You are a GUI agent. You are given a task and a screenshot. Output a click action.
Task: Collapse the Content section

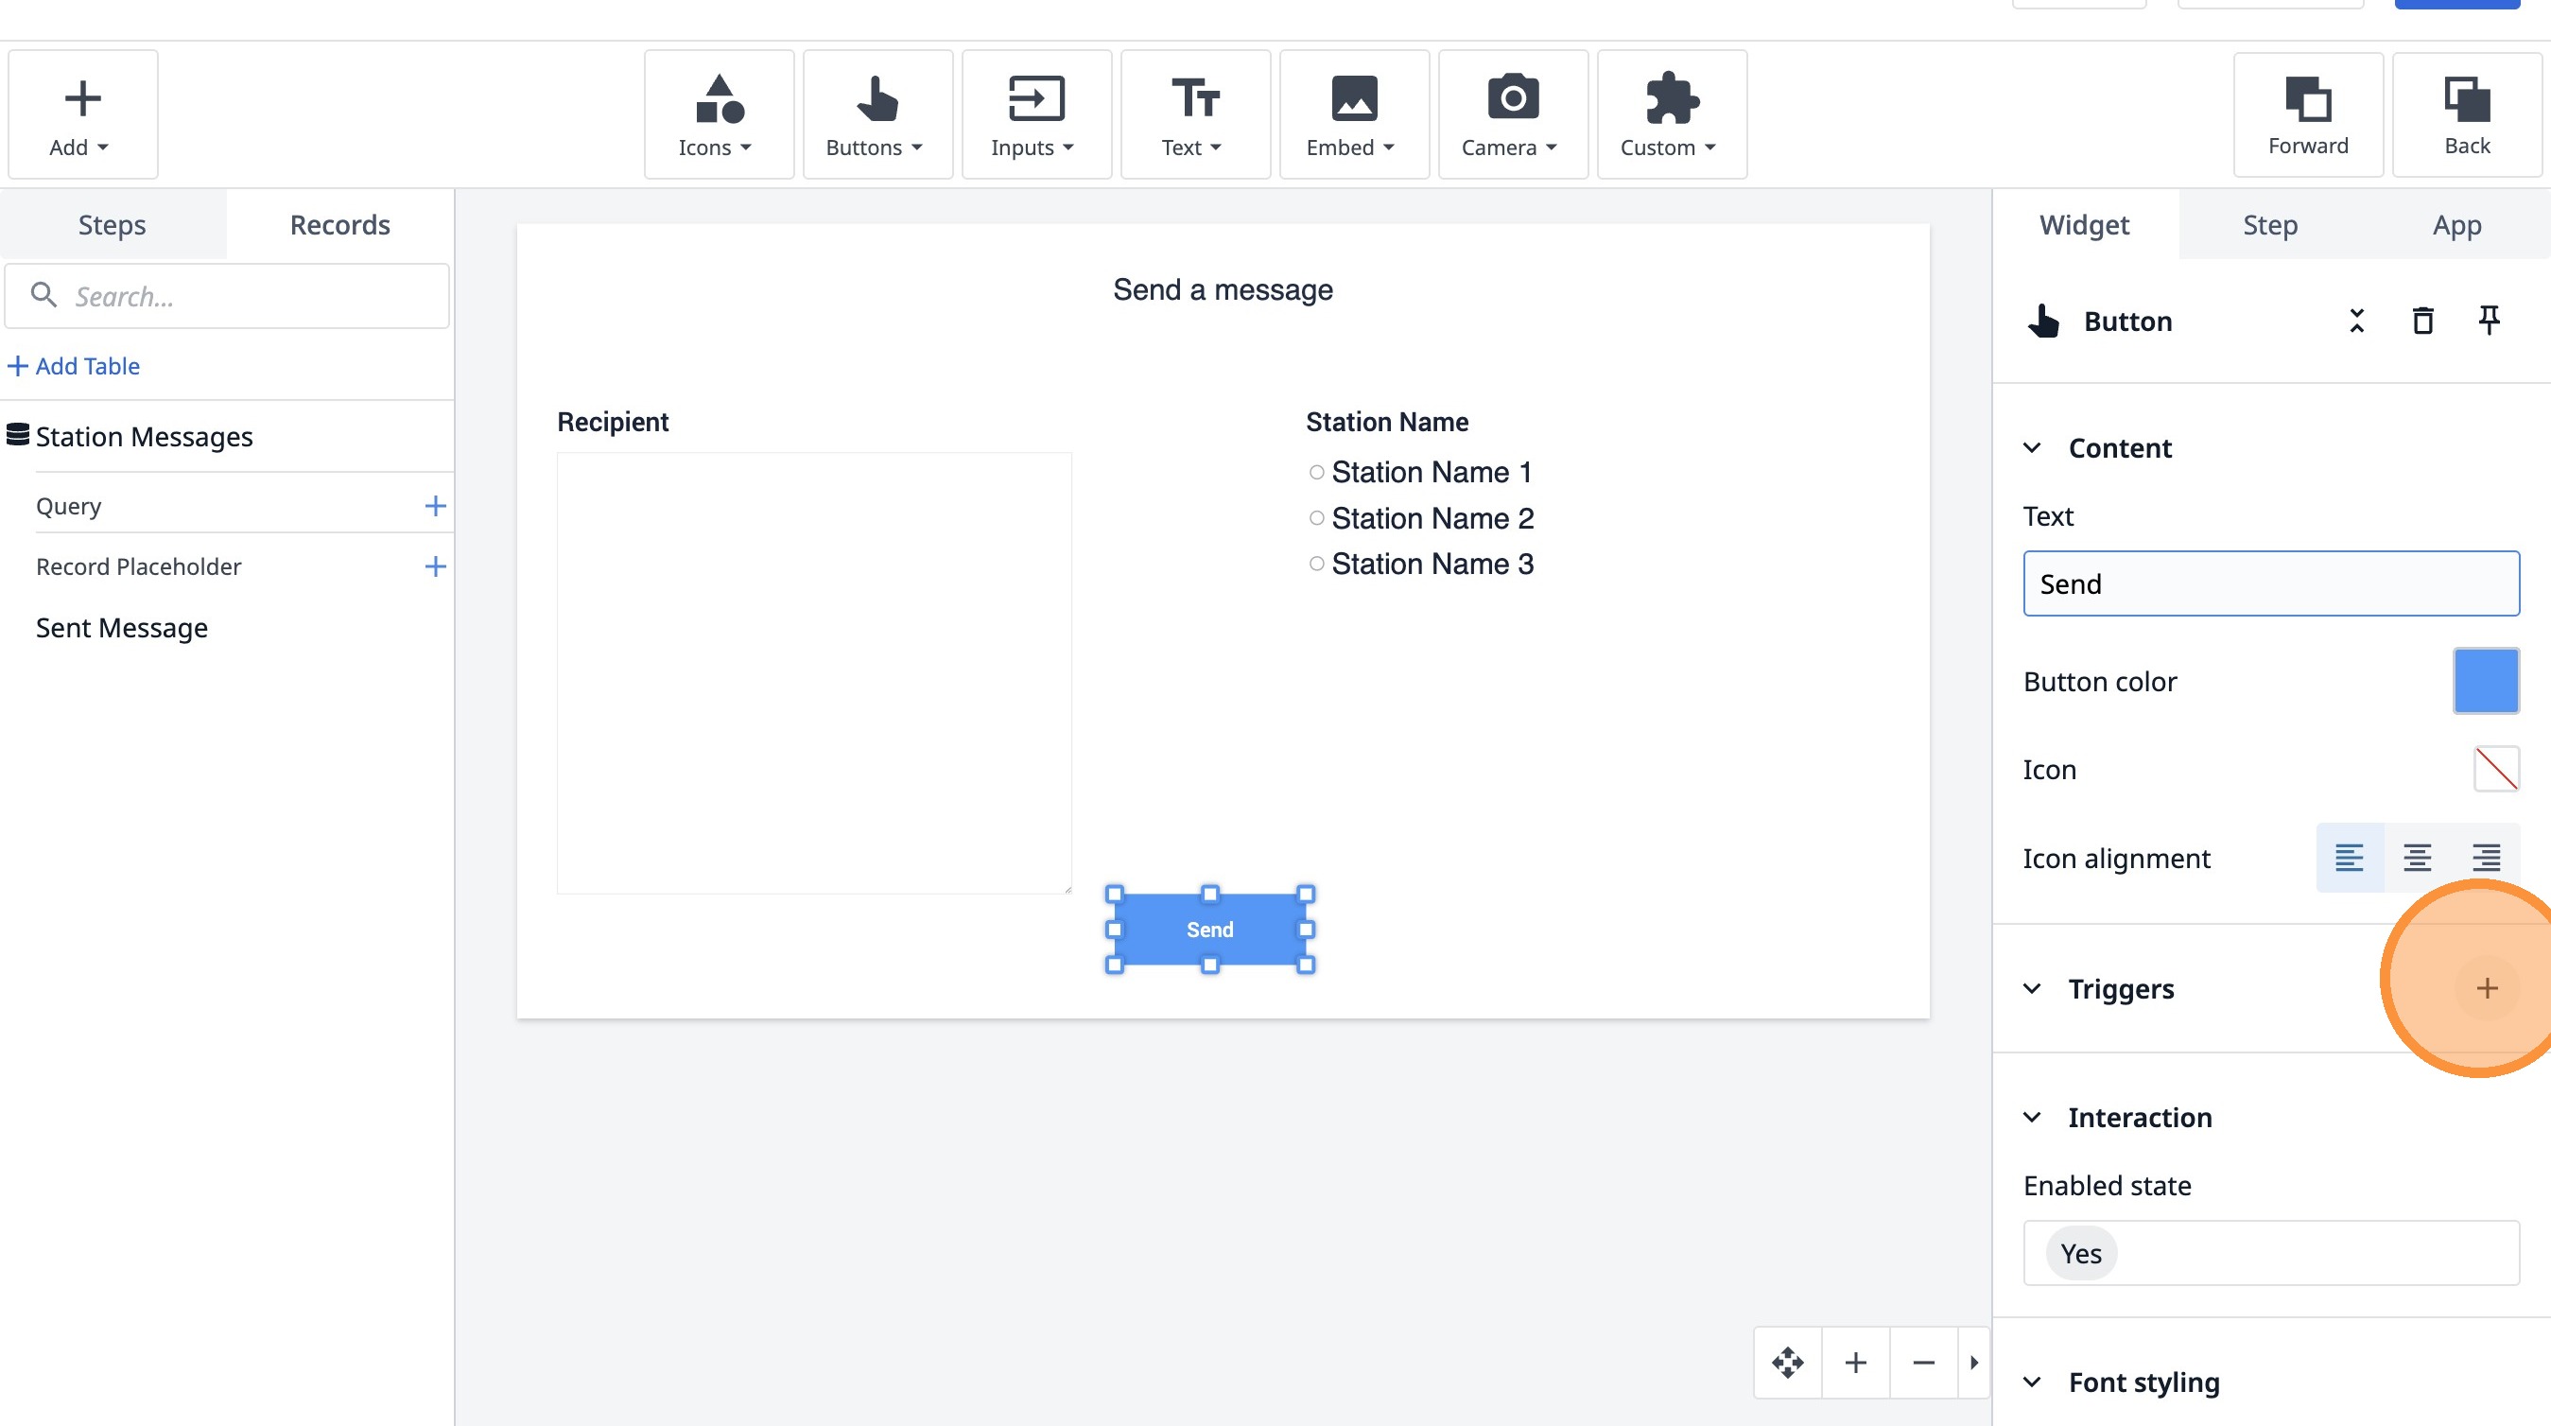point(2032,447)
